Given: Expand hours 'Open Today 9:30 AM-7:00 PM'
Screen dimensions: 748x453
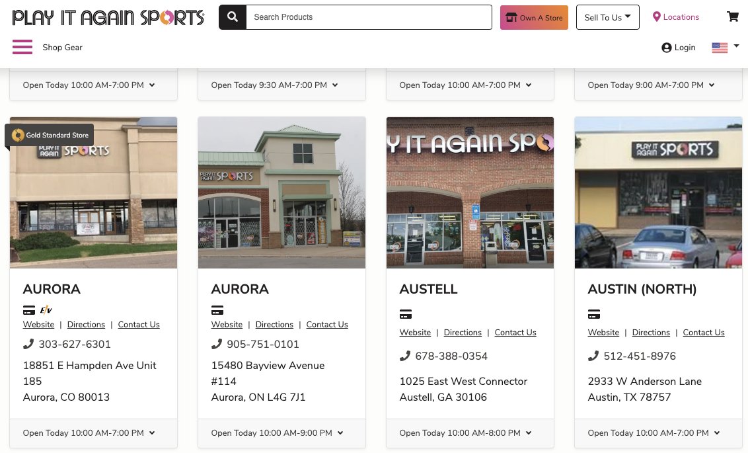Looking at the screenshot, I should coord(274,85).
